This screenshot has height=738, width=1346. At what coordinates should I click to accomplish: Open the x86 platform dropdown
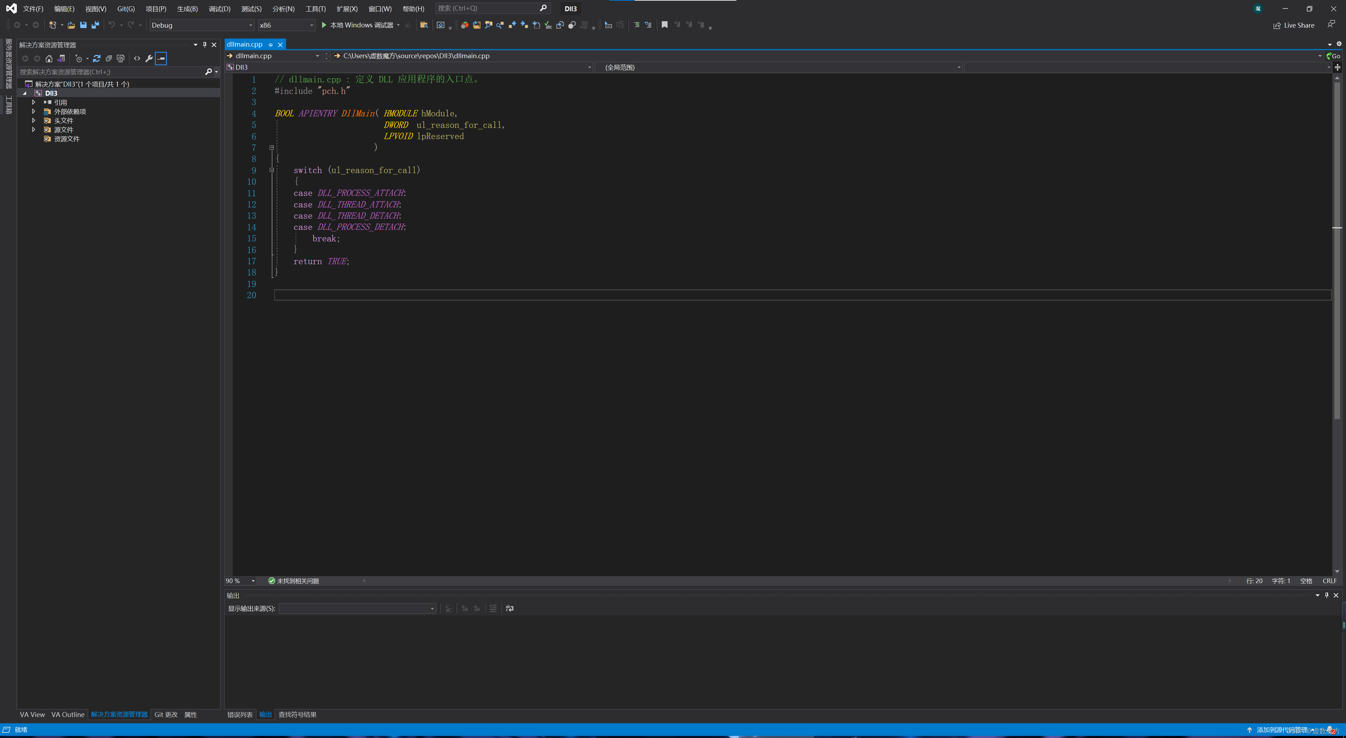(287, 25)
